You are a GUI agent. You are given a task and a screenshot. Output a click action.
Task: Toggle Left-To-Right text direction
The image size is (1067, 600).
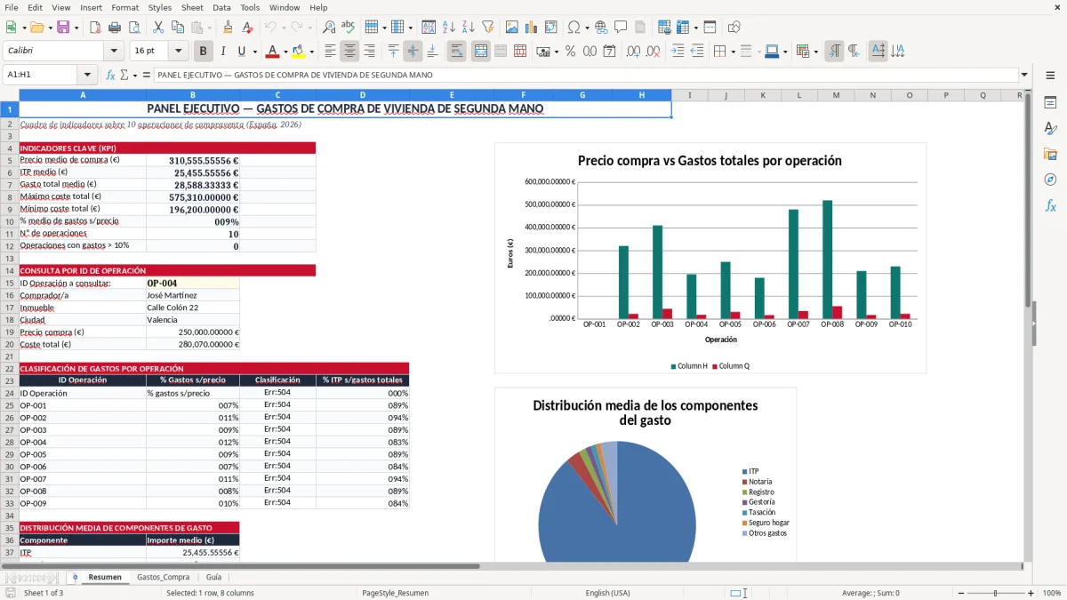[834, 52]
